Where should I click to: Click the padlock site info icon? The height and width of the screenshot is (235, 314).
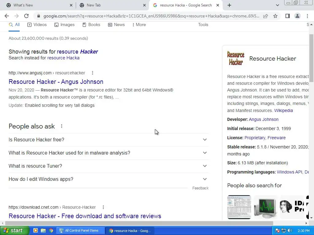(39, 16)
